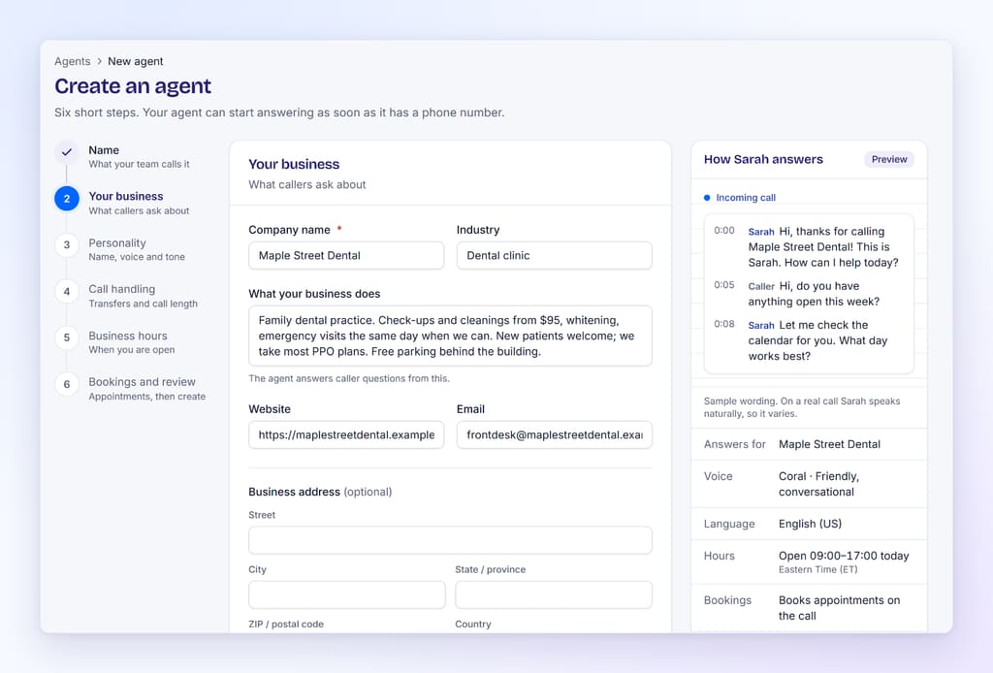Viewport: 993px width, 673px height.
Task: Click the Language English (US) row
Action: [809, 525]
